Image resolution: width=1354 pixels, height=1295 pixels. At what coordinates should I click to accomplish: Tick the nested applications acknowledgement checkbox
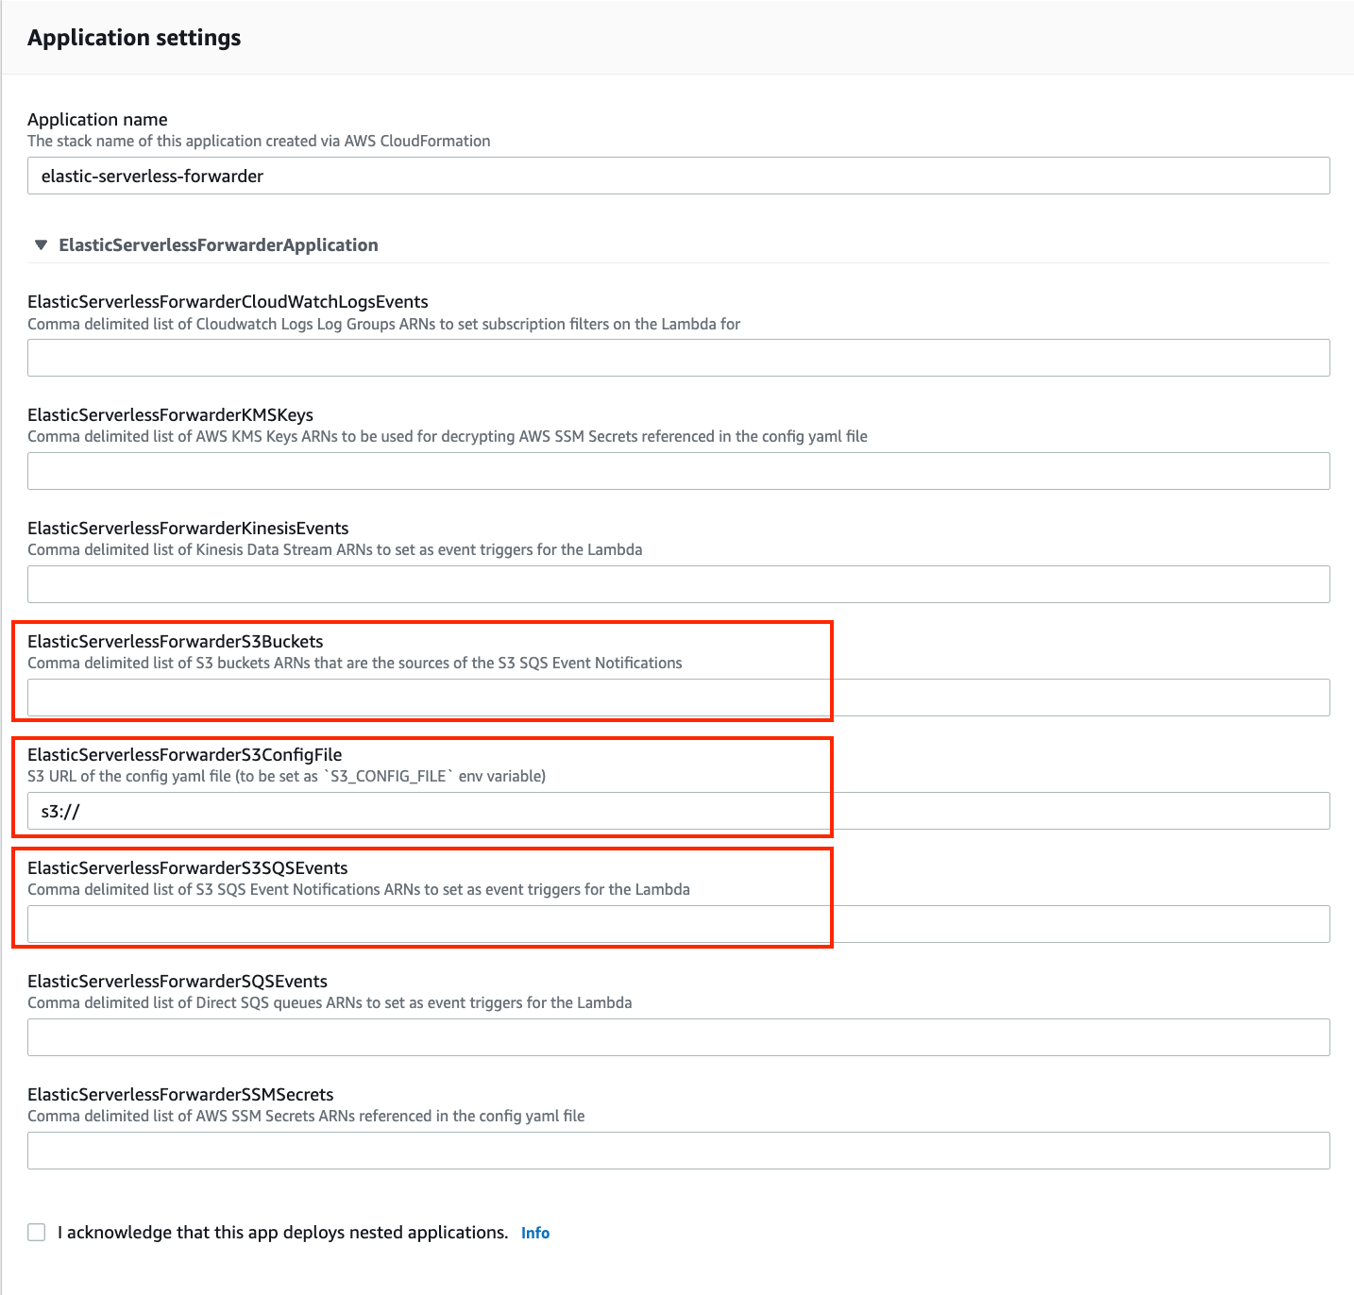coord(37,1232)
